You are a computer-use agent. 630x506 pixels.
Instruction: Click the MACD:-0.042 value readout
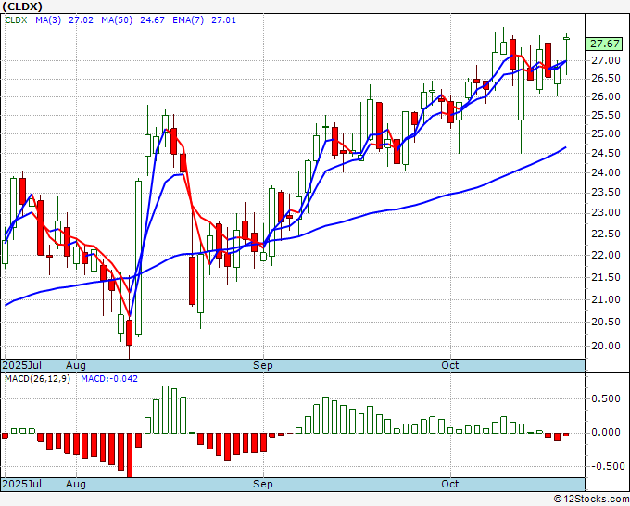coord(109,379)
